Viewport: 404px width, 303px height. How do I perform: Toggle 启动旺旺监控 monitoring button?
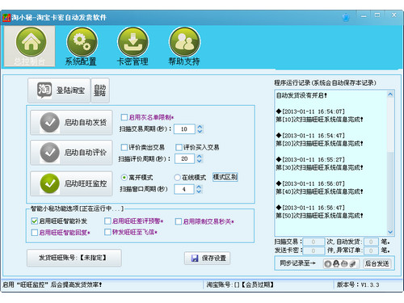pos(71,183)
